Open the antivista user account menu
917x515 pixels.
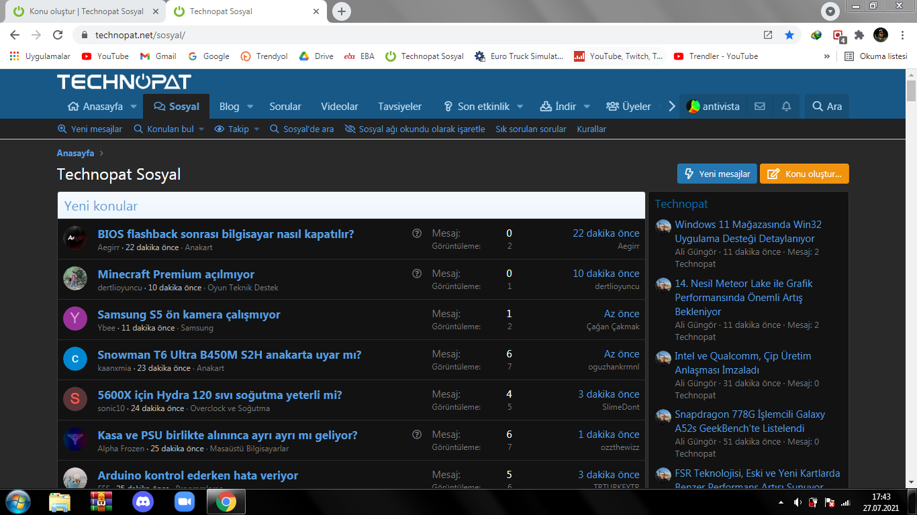pyautogui.click(x=713, y=107)
